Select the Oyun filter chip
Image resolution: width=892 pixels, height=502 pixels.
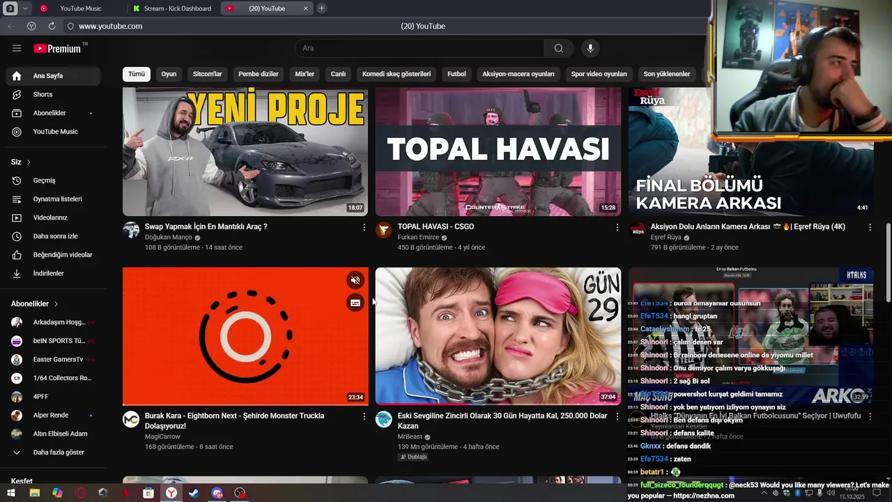coord(169,74)
